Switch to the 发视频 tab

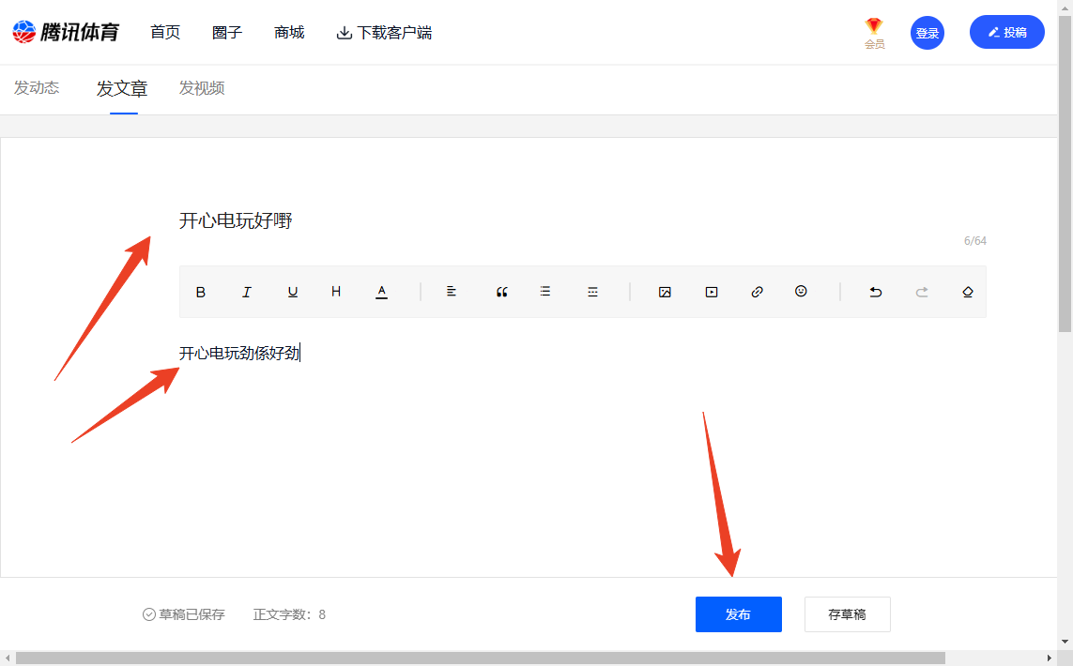click(x=202, y=88)
